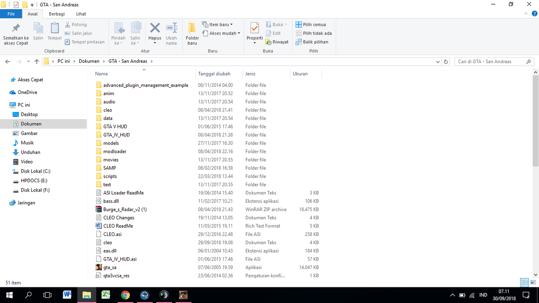The width and height of the screenshot is (539, 303).
Task: Open Word from the taskbar
Action: point(67,295)
